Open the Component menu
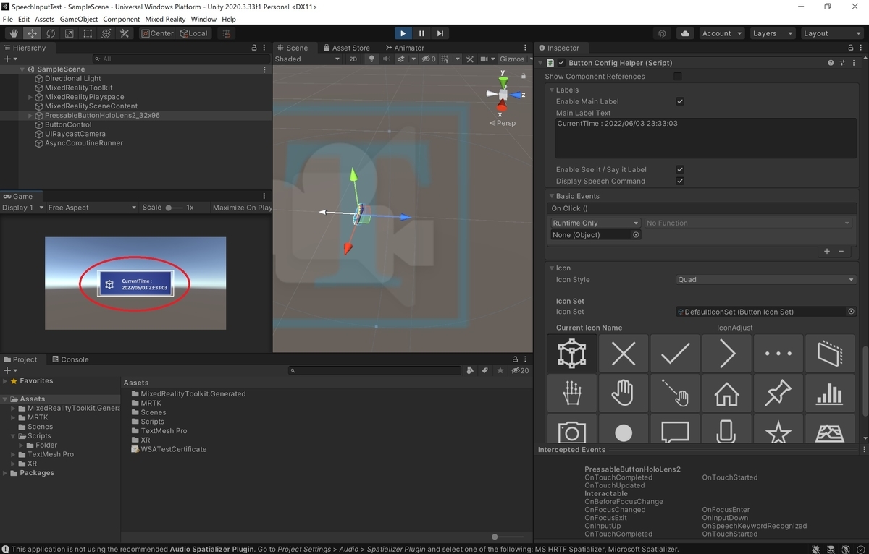The image size is (869, 554). click(121, 19)
